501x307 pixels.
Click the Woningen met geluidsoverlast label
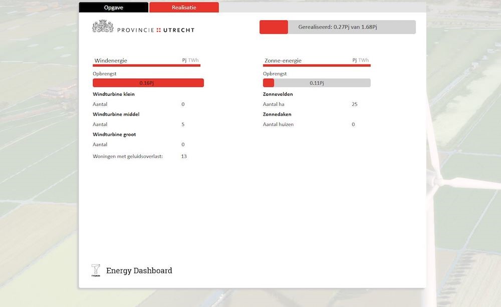(x=128, y=157)
